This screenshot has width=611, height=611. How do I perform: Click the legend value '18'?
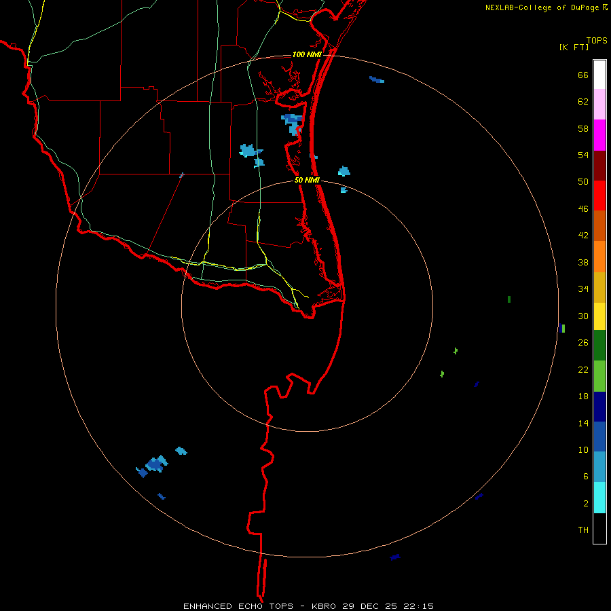click(x=583, y=396)
